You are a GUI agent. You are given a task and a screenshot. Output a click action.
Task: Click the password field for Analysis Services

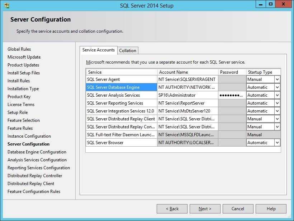[x=232, y=95]
